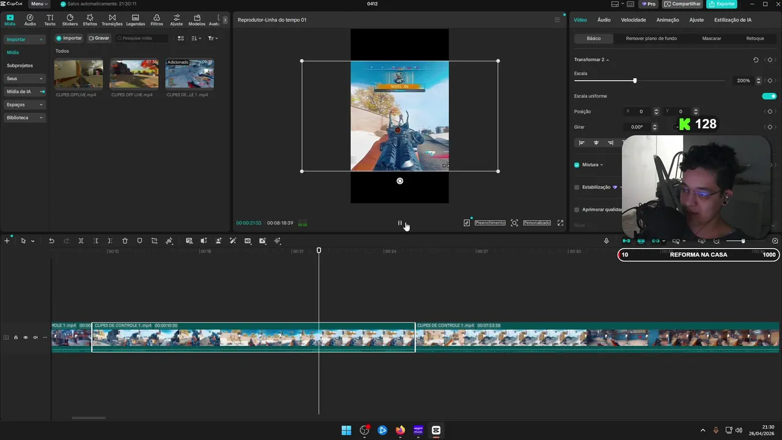Click the Importar button with plus icon

pyautogui.click(x=69, y=38)
